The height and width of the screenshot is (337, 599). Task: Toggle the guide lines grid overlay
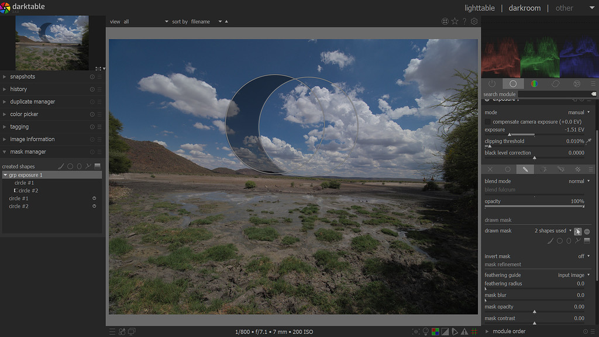[x=474, y=332]
